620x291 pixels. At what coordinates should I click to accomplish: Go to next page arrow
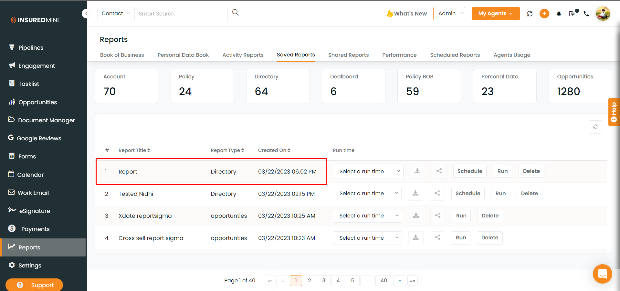(x=400, y=281)
